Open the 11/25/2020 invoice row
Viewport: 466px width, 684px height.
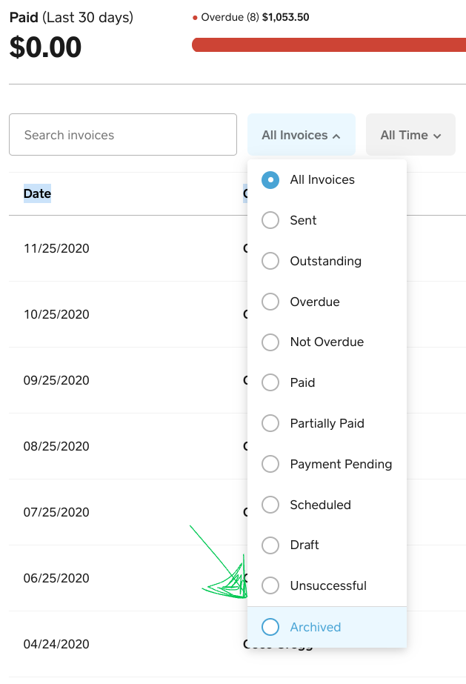point(56,248)
